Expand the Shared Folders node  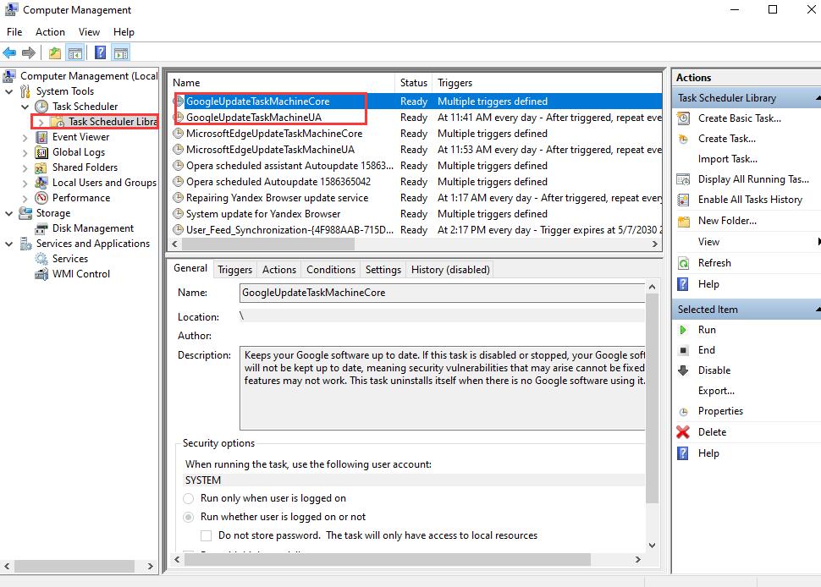pyautogui.click(x=25, y=168)
